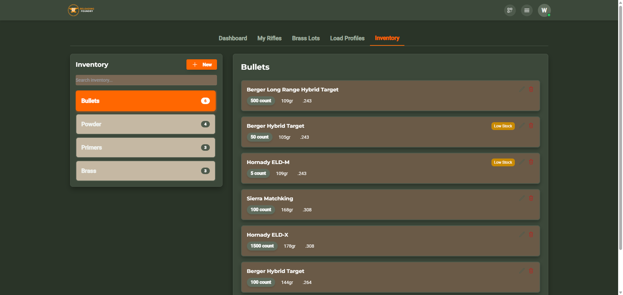Click the 5 count badge
The width and height of the screenshot is (623, 295).
258,173
